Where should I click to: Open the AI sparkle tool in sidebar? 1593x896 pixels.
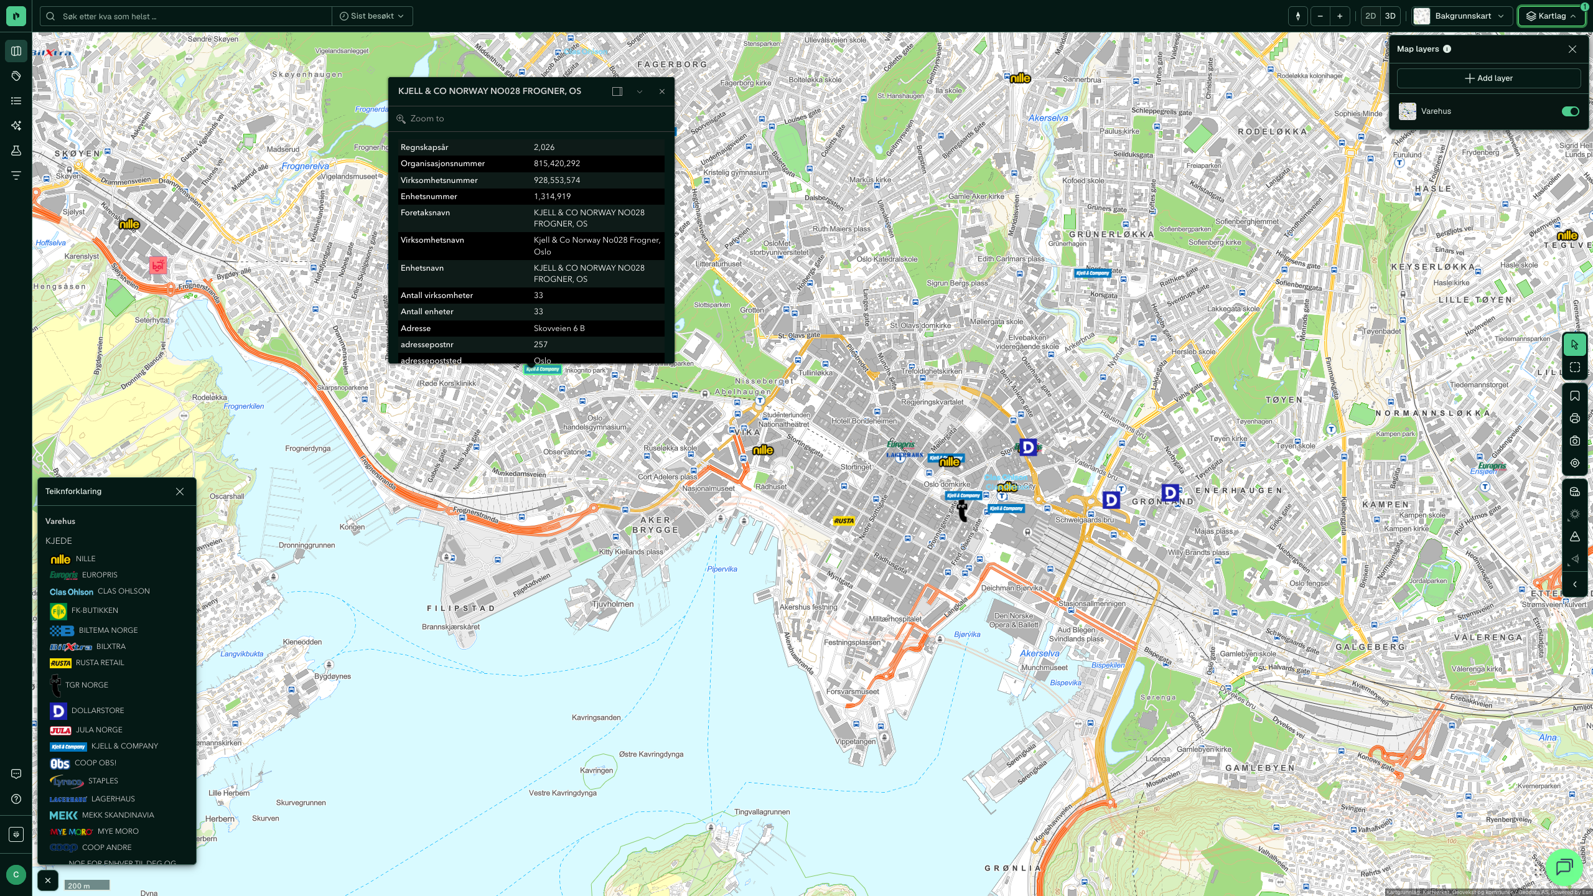(16, 126)
